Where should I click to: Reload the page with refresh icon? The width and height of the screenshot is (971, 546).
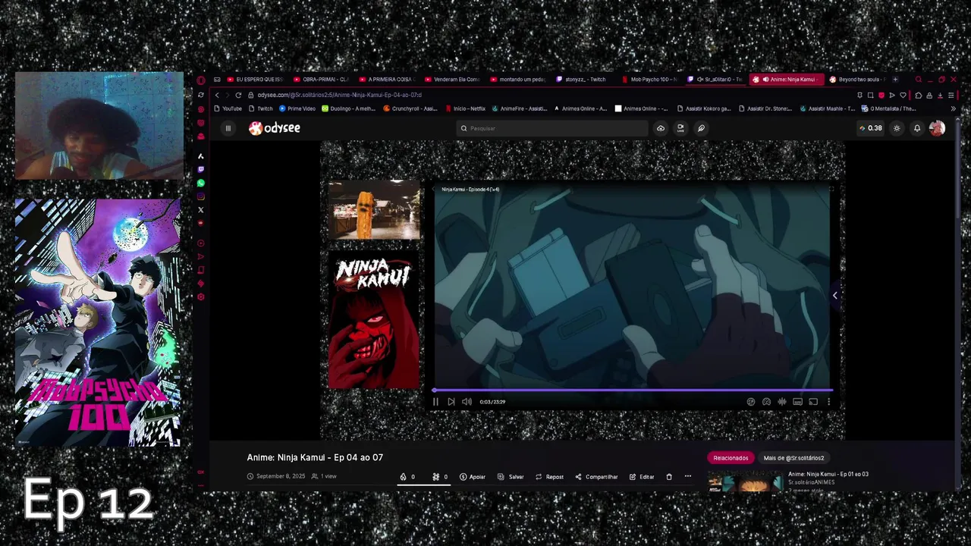238,96
